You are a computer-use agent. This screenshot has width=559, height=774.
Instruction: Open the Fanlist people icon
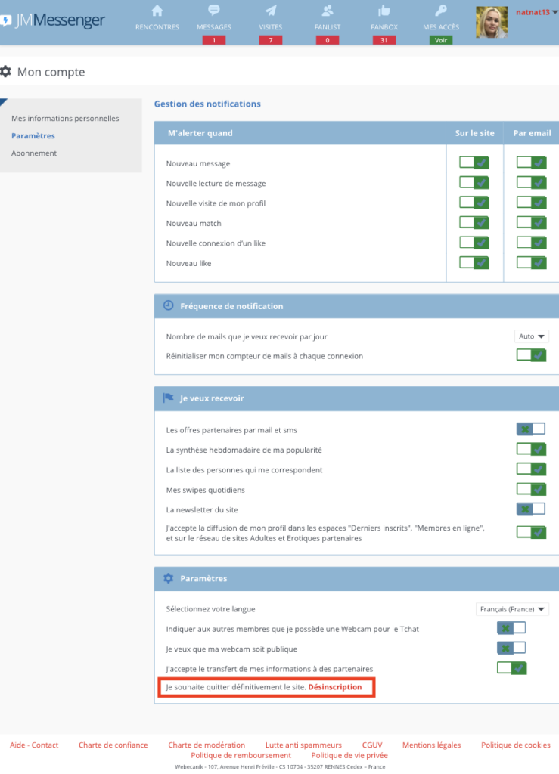pyautogui.click(x=328, y=11)
